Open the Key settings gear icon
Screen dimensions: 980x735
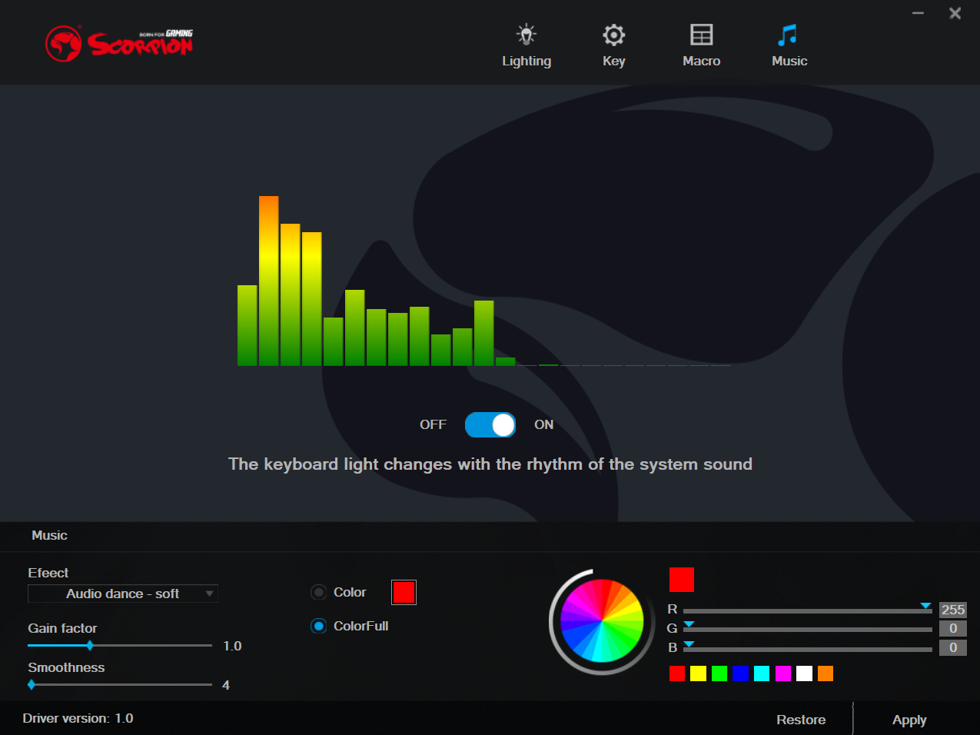613,35
